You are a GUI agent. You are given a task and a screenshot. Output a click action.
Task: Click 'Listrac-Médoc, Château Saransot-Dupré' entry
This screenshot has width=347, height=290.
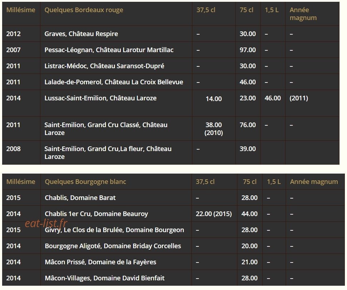[x=104, y=66]
